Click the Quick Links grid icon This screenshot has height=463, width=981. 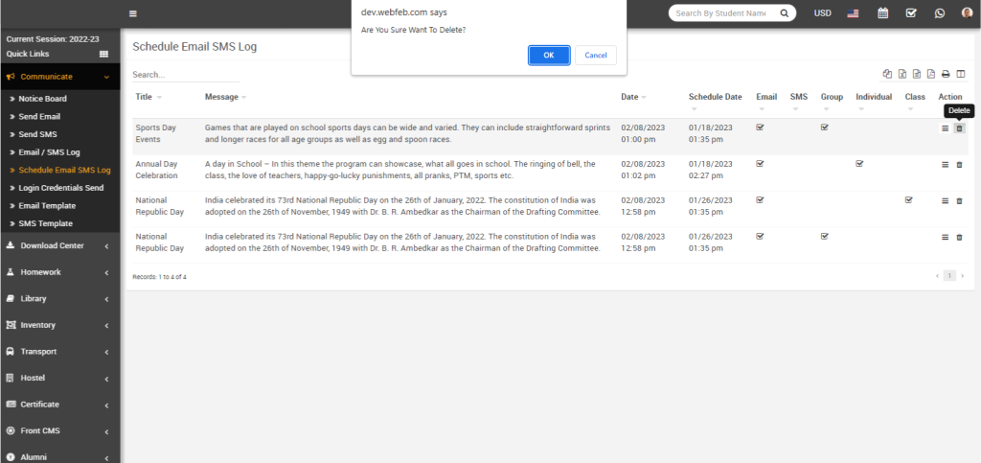pyautogui.click(x=104, y=54)
